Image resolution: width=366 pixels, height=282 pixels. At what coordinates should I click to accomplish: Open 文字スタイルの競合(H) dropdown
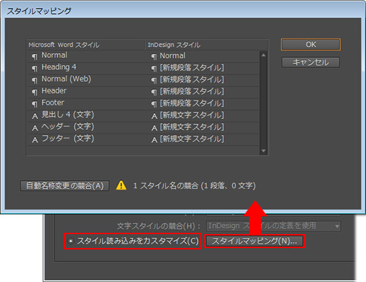pos(274,225)
